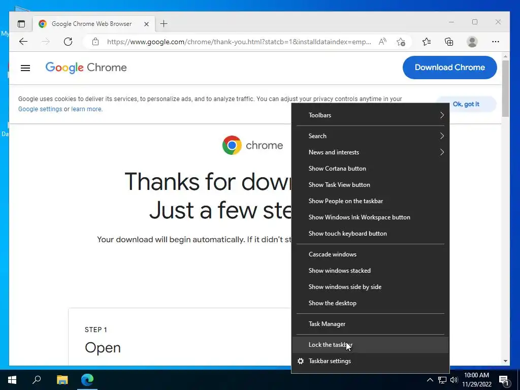The width and height of the screenshot is (520, 390).
Task: Open the notification center icon
Action: coord(504,380)
